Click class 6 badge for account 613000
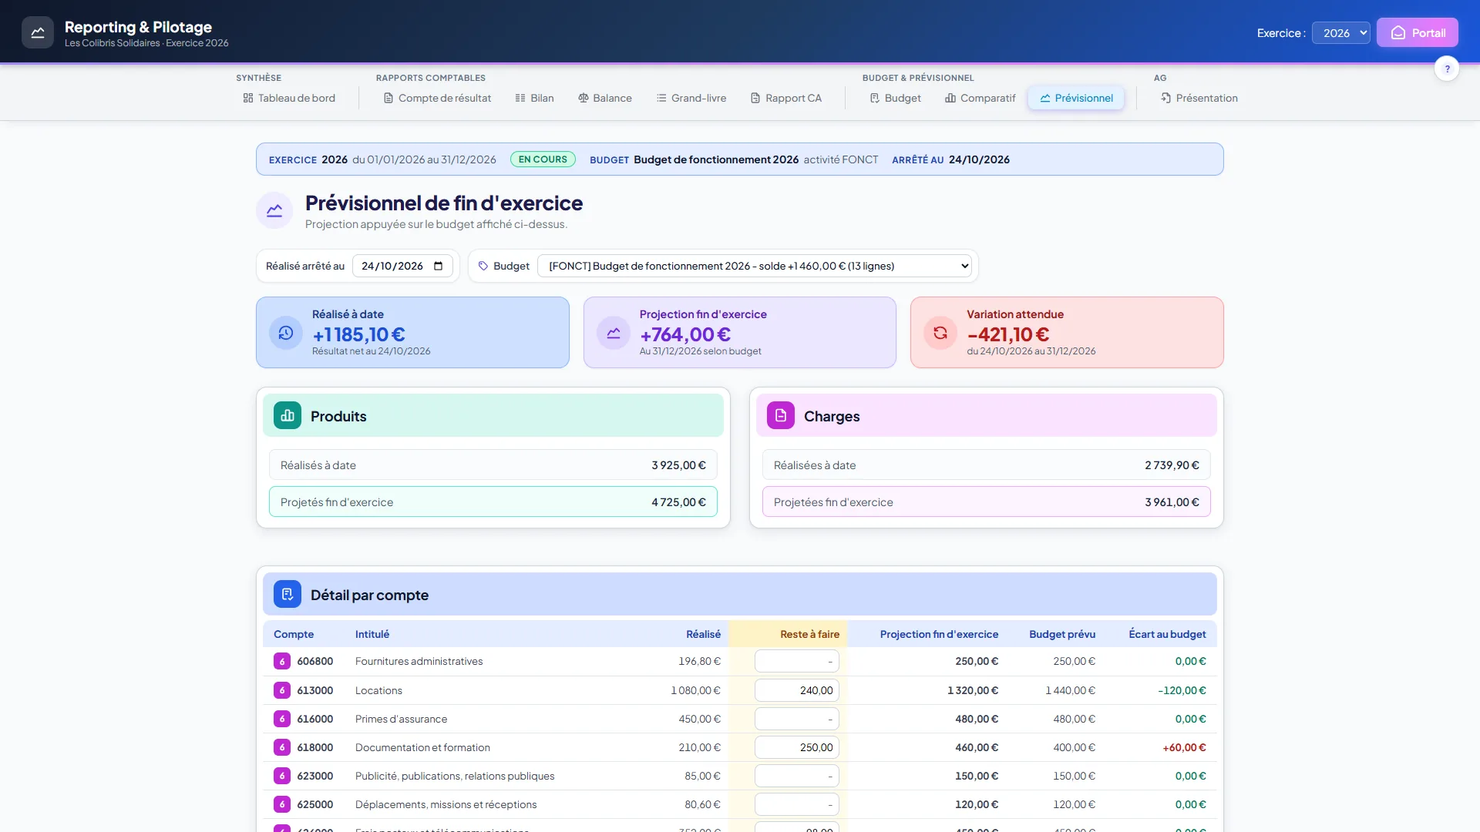Image resolution: width=1480 pixels, height=832 pixels. tap(282, 690)
